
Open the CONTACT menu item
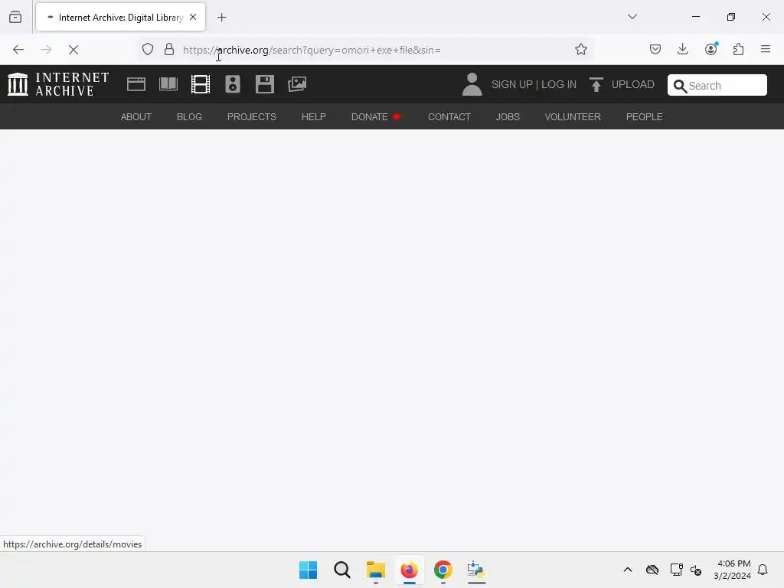point(449,117)
